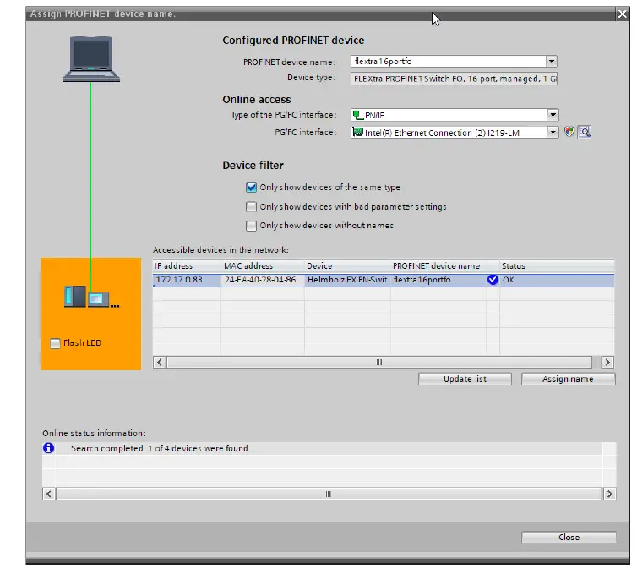Click the PROFINET device graphic in orange panel
637x574 pixels.
tap(91, 297)
